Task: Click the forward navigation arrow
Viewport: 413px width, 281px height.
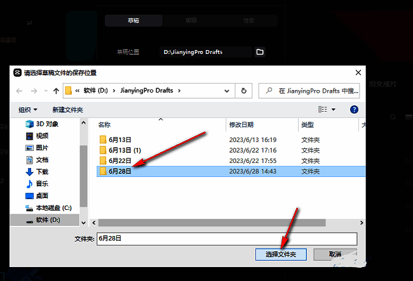Action: point(32,91)
